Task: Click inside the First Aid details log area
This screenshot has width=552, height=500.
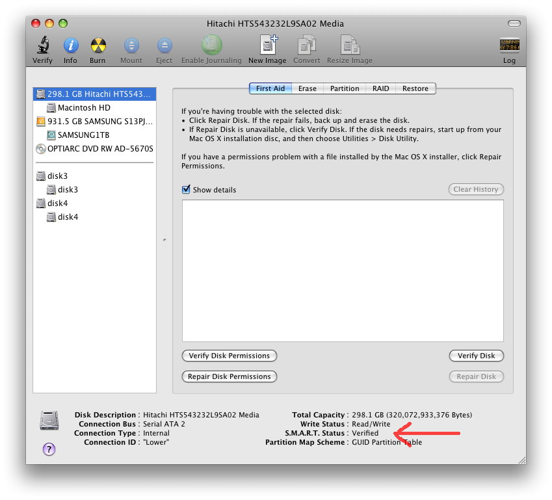Action: [343, 270]
